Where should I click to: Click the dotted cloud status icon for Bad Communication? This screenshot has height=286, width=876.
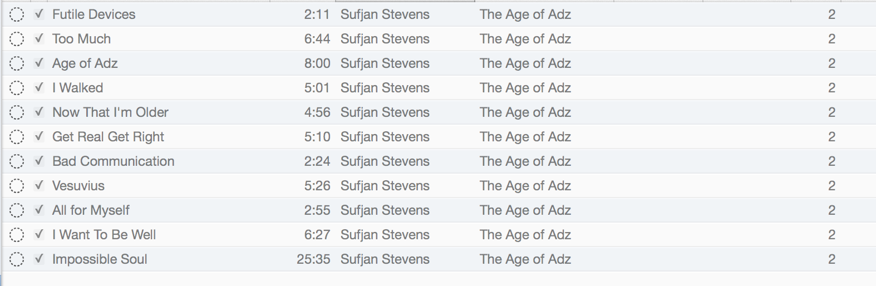[x=17, y=161]
